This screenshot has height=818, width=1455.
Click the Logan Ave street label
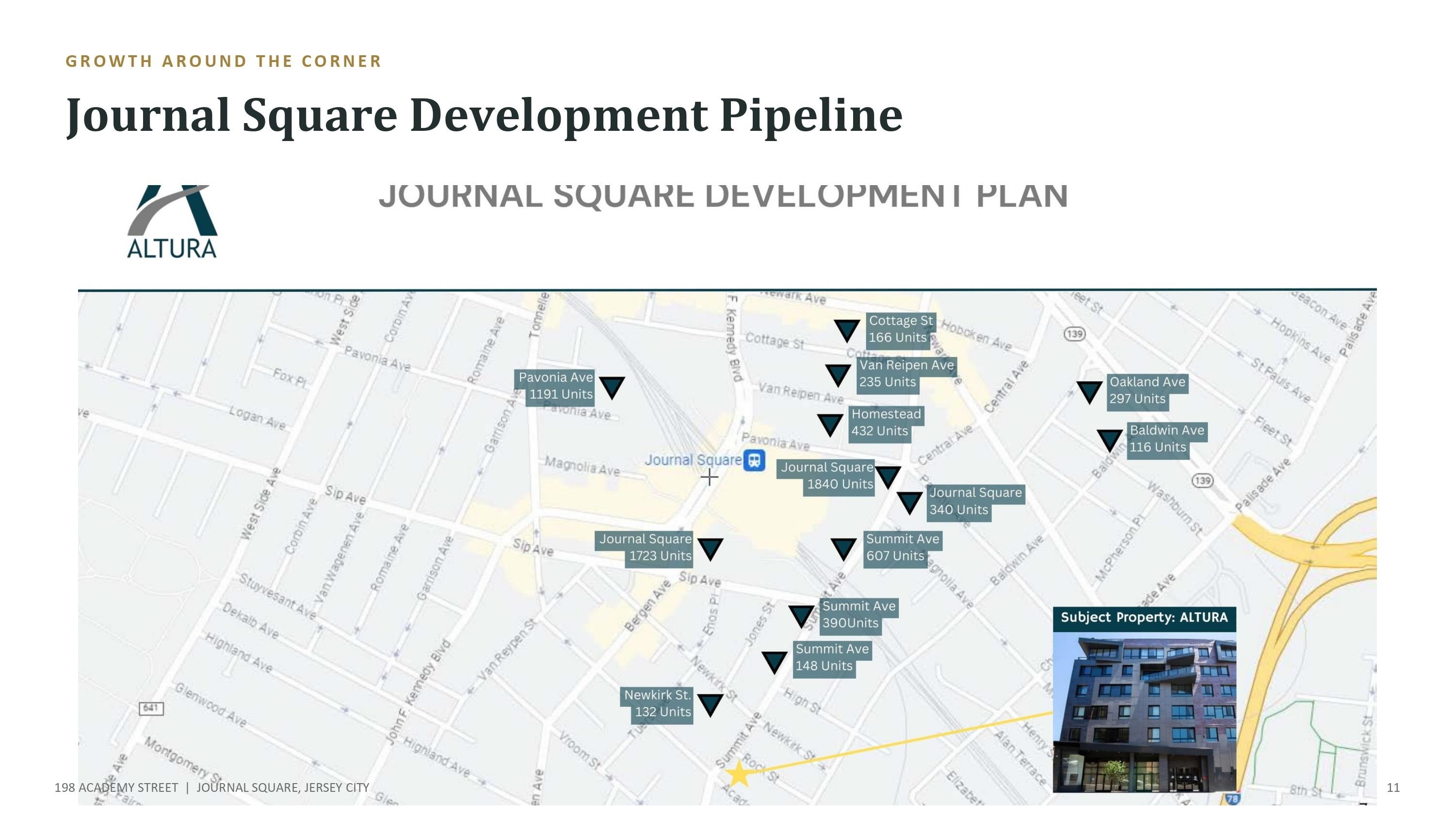click(258, 418)
